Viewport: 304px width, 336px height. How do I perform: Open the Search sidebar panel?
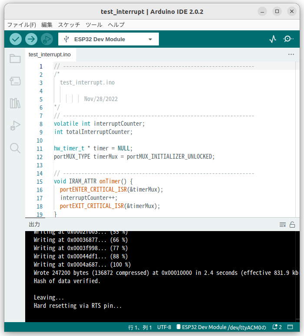click(x=15, y=148)
